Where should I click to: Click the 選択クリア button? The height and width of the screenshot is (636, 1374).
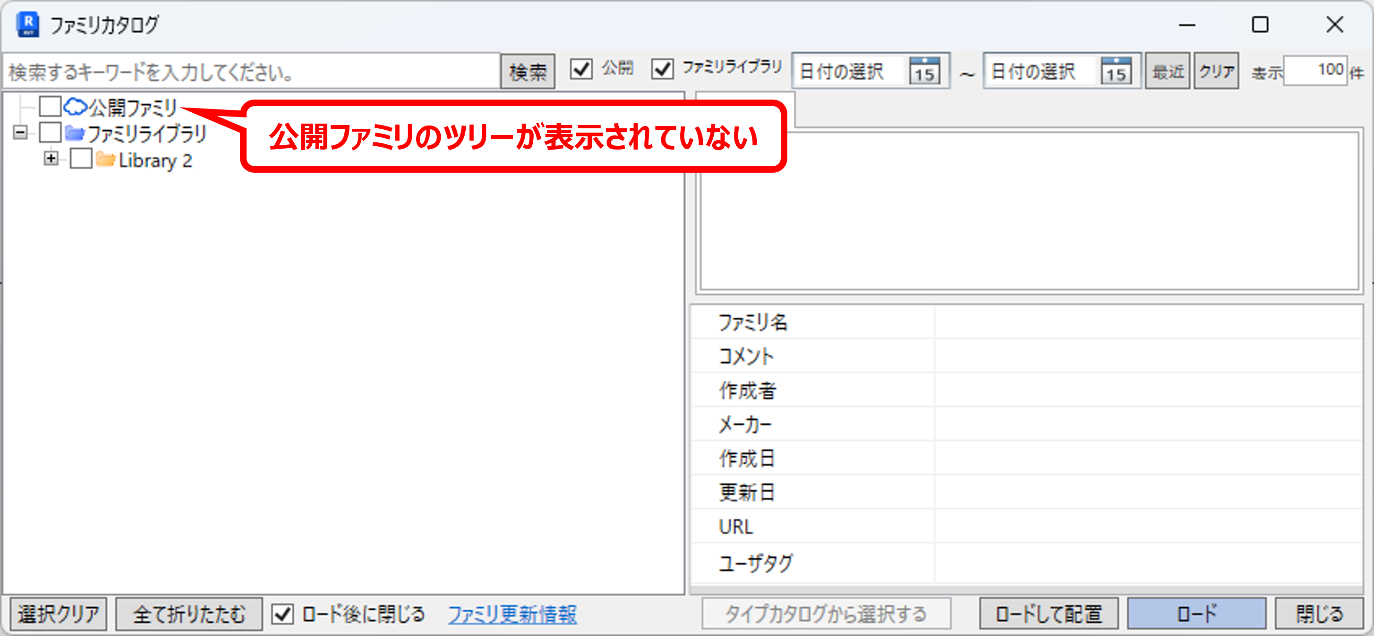point(59,614)
